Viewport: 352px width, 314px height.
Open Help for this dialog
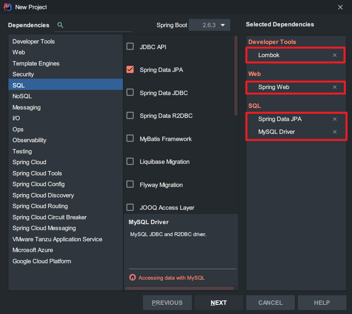click(x=322, y=302)
